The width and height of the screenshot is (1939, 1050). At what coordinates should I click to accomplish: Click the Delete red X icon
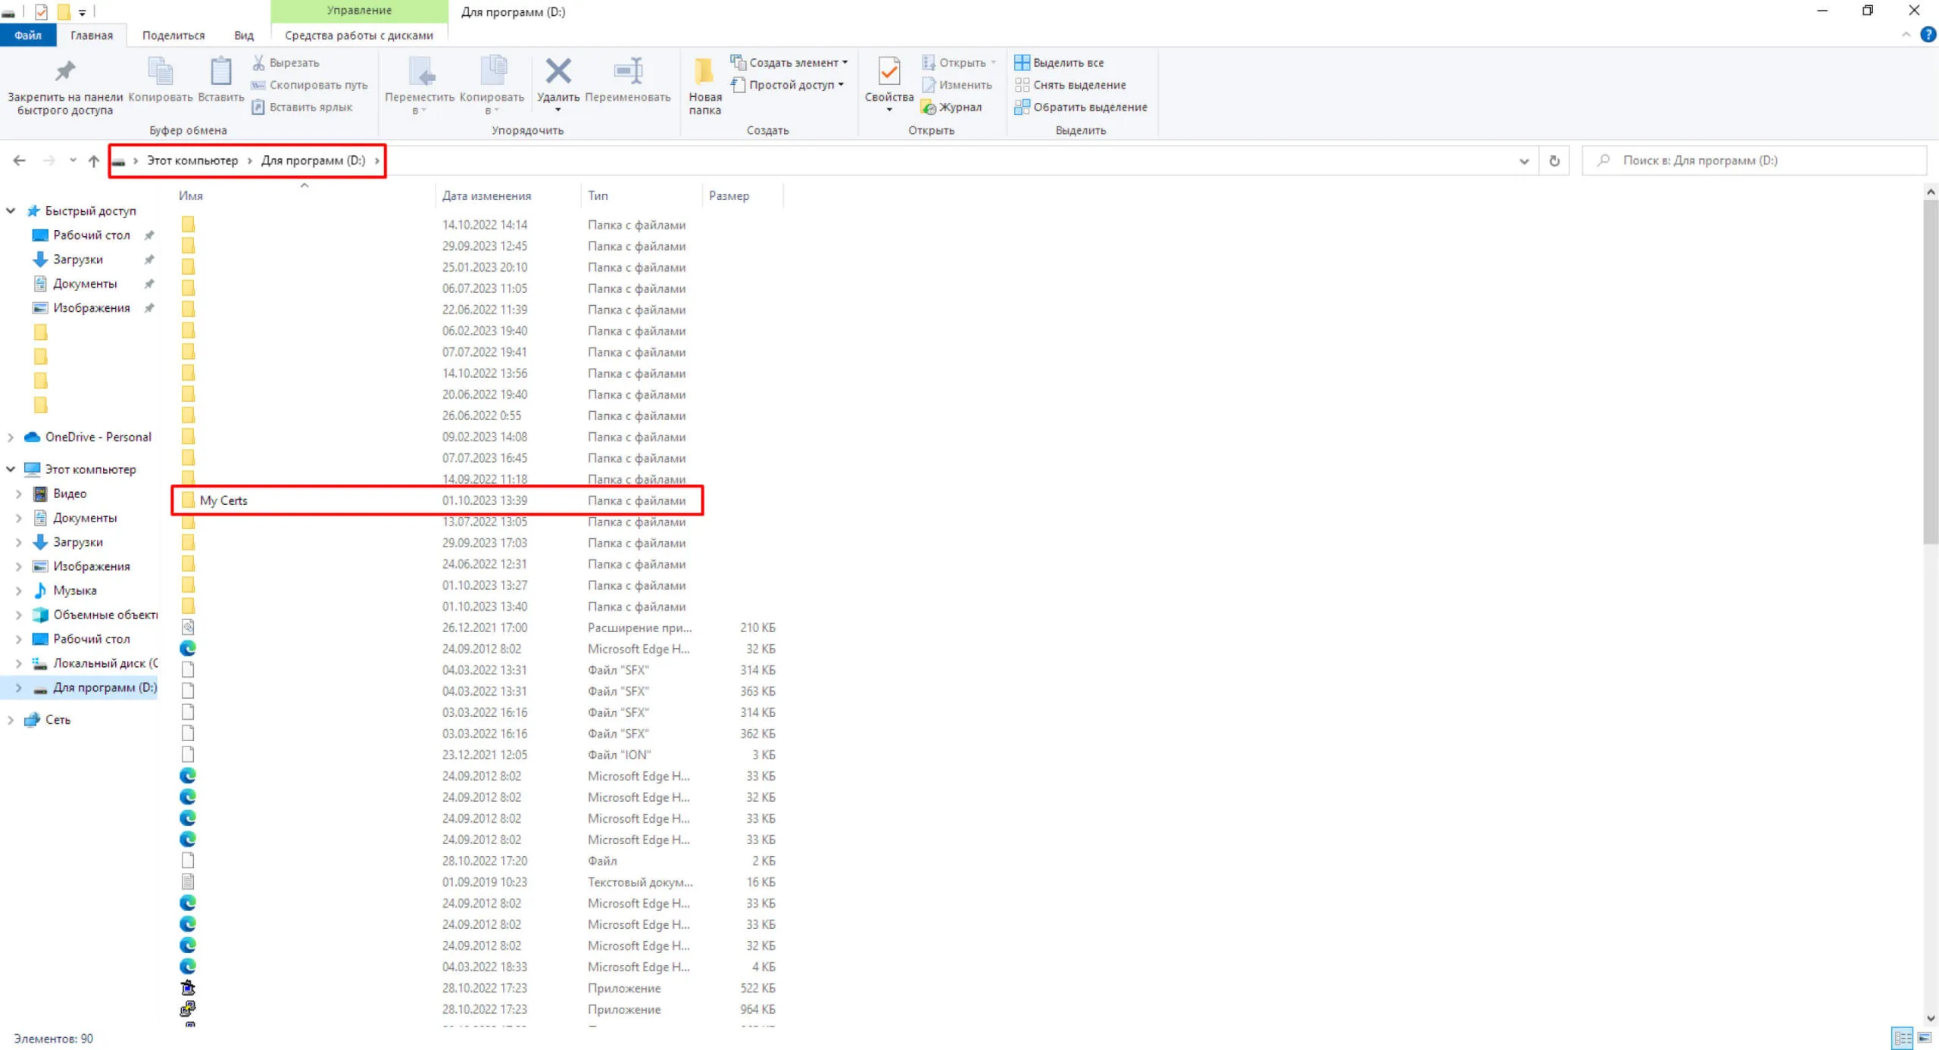click(x=558, y=71)
